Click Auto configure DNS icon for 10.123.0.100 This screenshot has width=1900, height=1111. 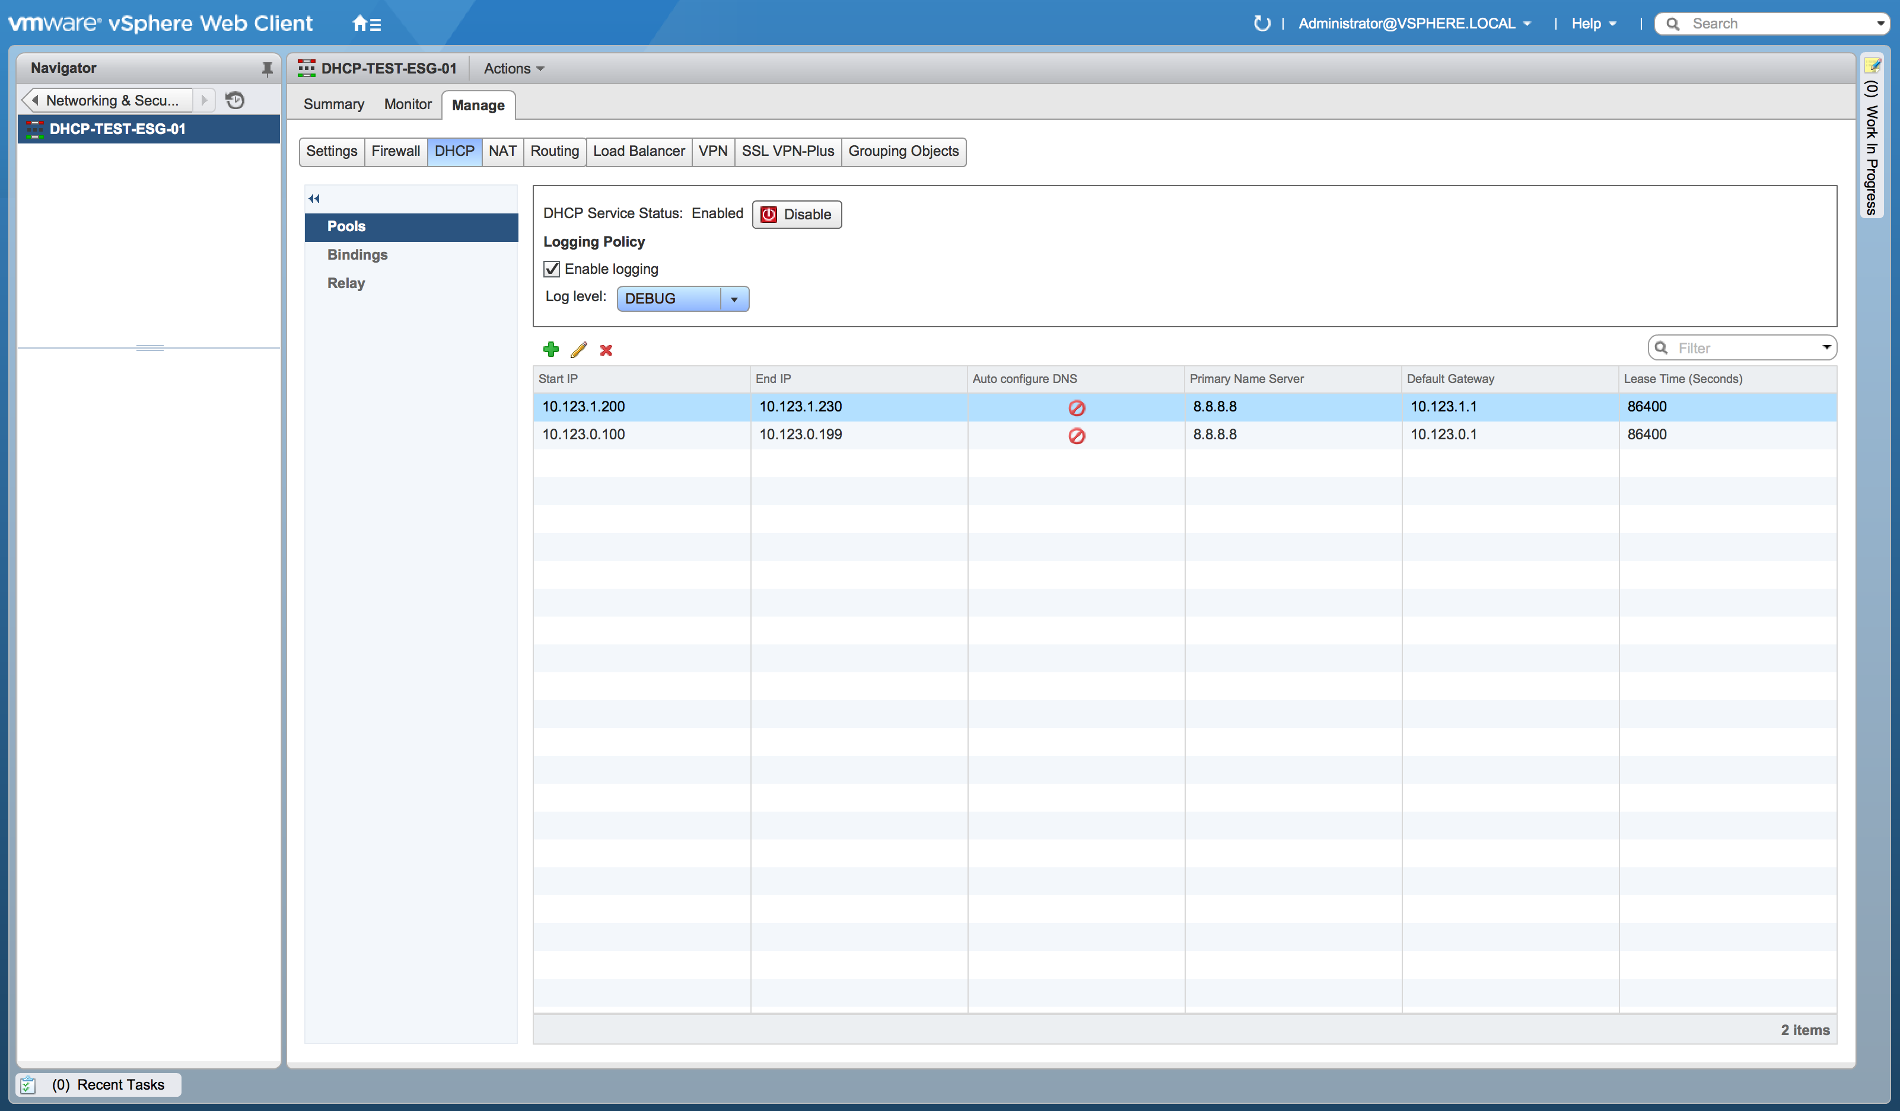1076,436
